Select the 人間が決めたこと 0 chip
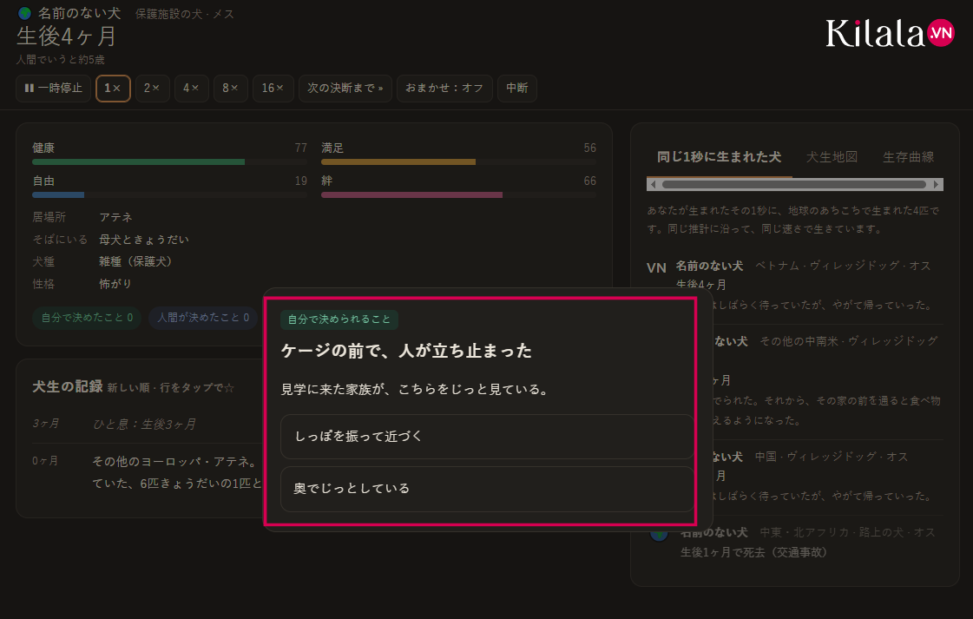973x619 pixels. 203,318
